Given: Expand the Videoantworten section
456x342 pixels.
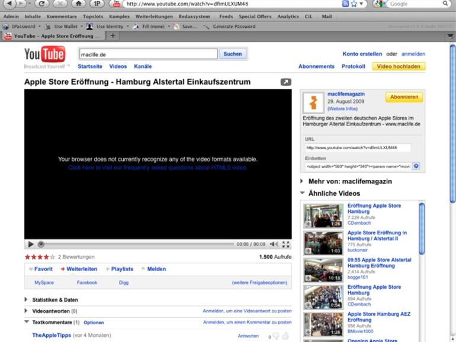Looking at the screenshot, I should click(26, 311).
